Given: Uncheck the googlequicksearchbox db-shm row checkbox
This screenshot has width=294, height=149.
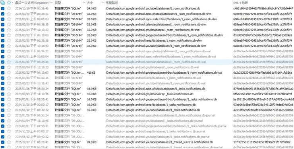Looking at the screenshot, I should click(x=3, y=35).
